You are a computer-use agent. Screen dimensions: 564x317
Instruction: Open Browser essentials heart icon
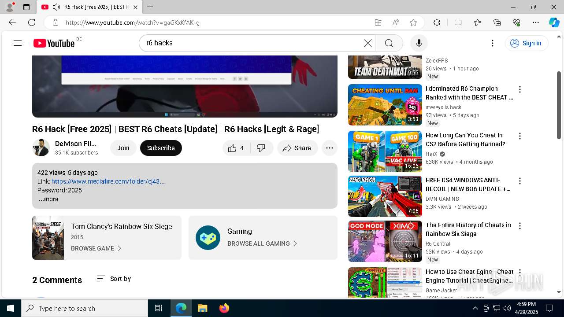pyautogui.click(x=516, y=22)
